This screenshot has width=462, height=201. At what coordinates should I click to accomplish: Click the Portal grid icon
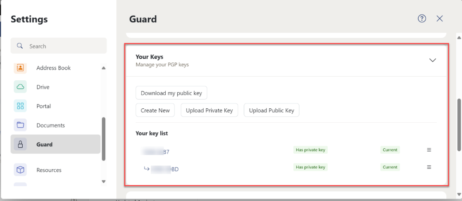20,106
